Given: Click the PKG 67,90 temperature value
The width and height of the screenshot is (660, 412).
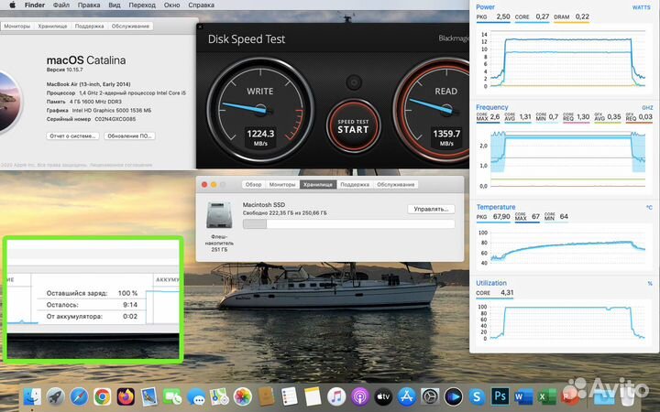Looking at the screenshot, I should point(501,216).
